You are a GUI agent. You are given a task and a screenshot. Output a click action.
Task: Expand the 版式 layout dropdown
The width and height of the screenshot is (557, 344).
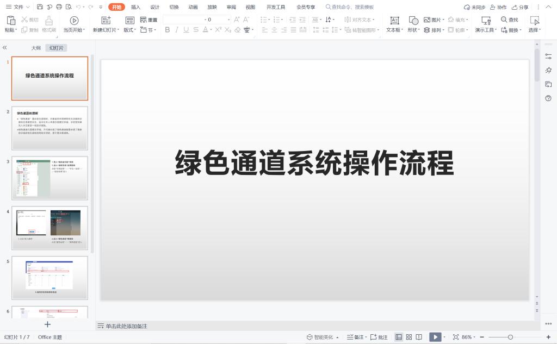[130, 30]
